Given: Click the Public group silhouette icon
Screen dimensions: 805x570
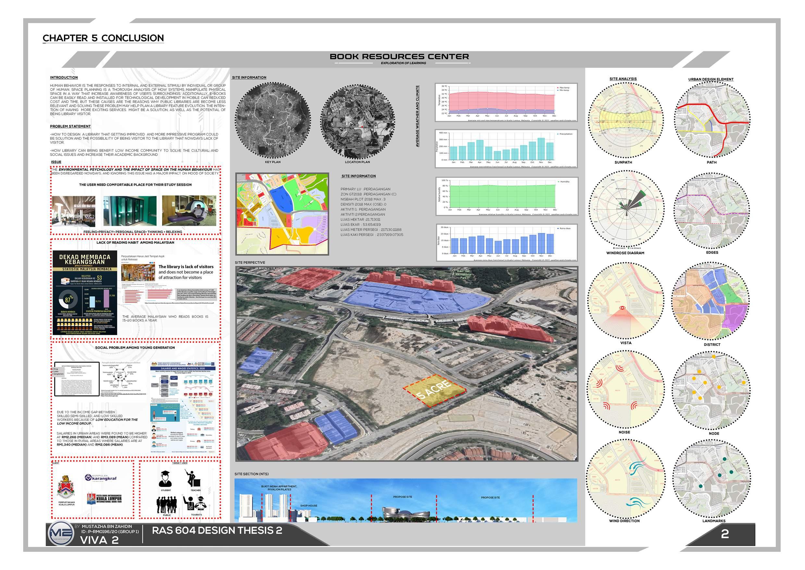Looking at the screenshot, I should click(x=167, y=505).
